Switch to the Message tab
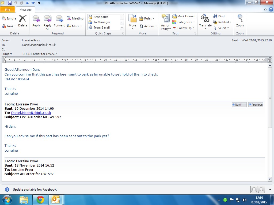This screenshot has width=274, height=205. click(25, 10)
